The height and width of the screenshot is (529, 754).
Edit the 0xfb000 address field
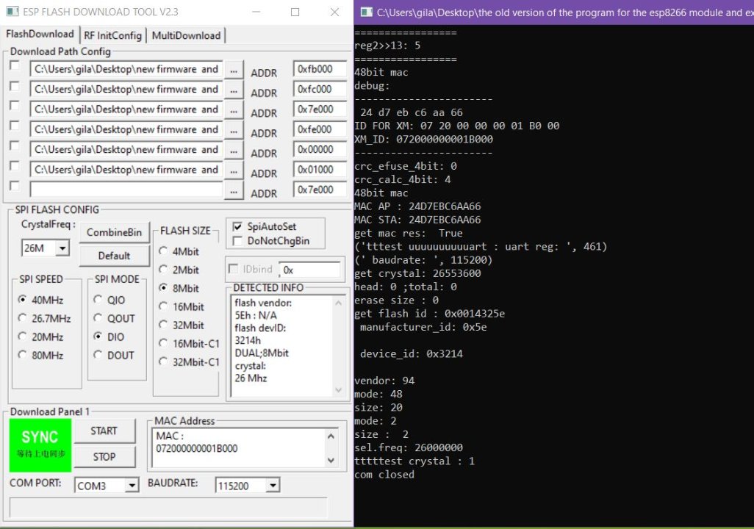(320, 69)
